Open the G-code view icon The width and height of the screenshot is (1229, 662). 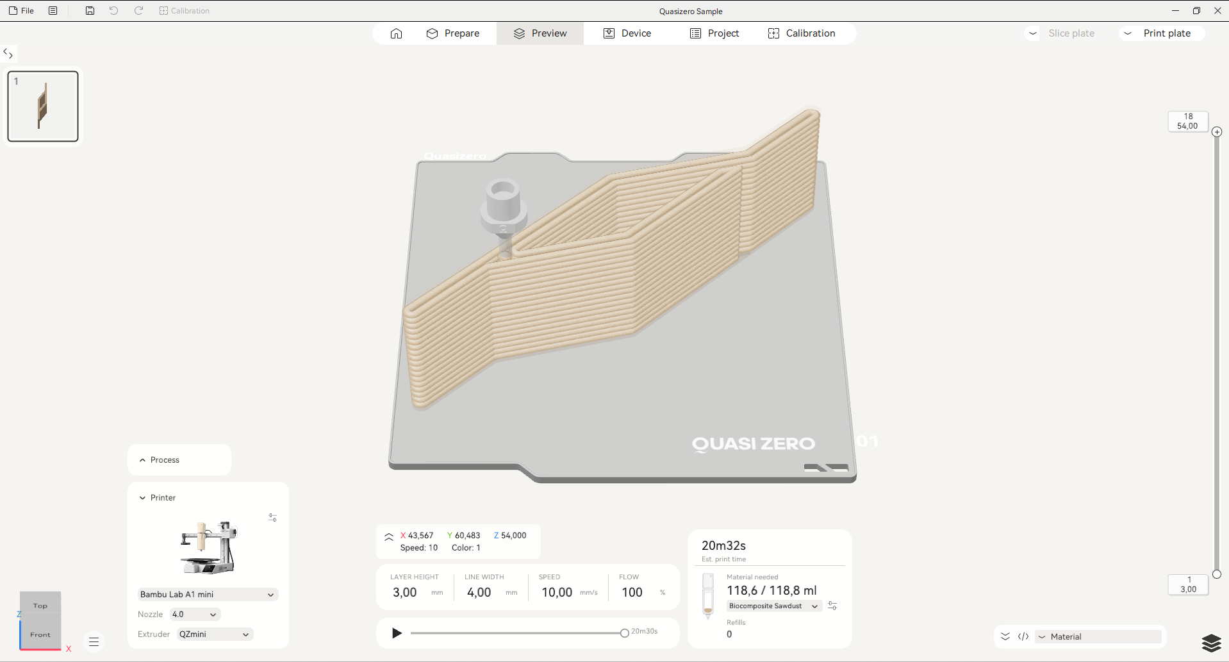click(x=1023, y=636)
